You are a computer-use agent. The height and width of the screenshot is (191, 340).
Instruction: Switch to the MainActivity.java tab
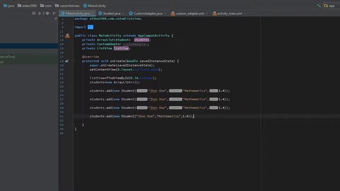(x=78, y=13)
